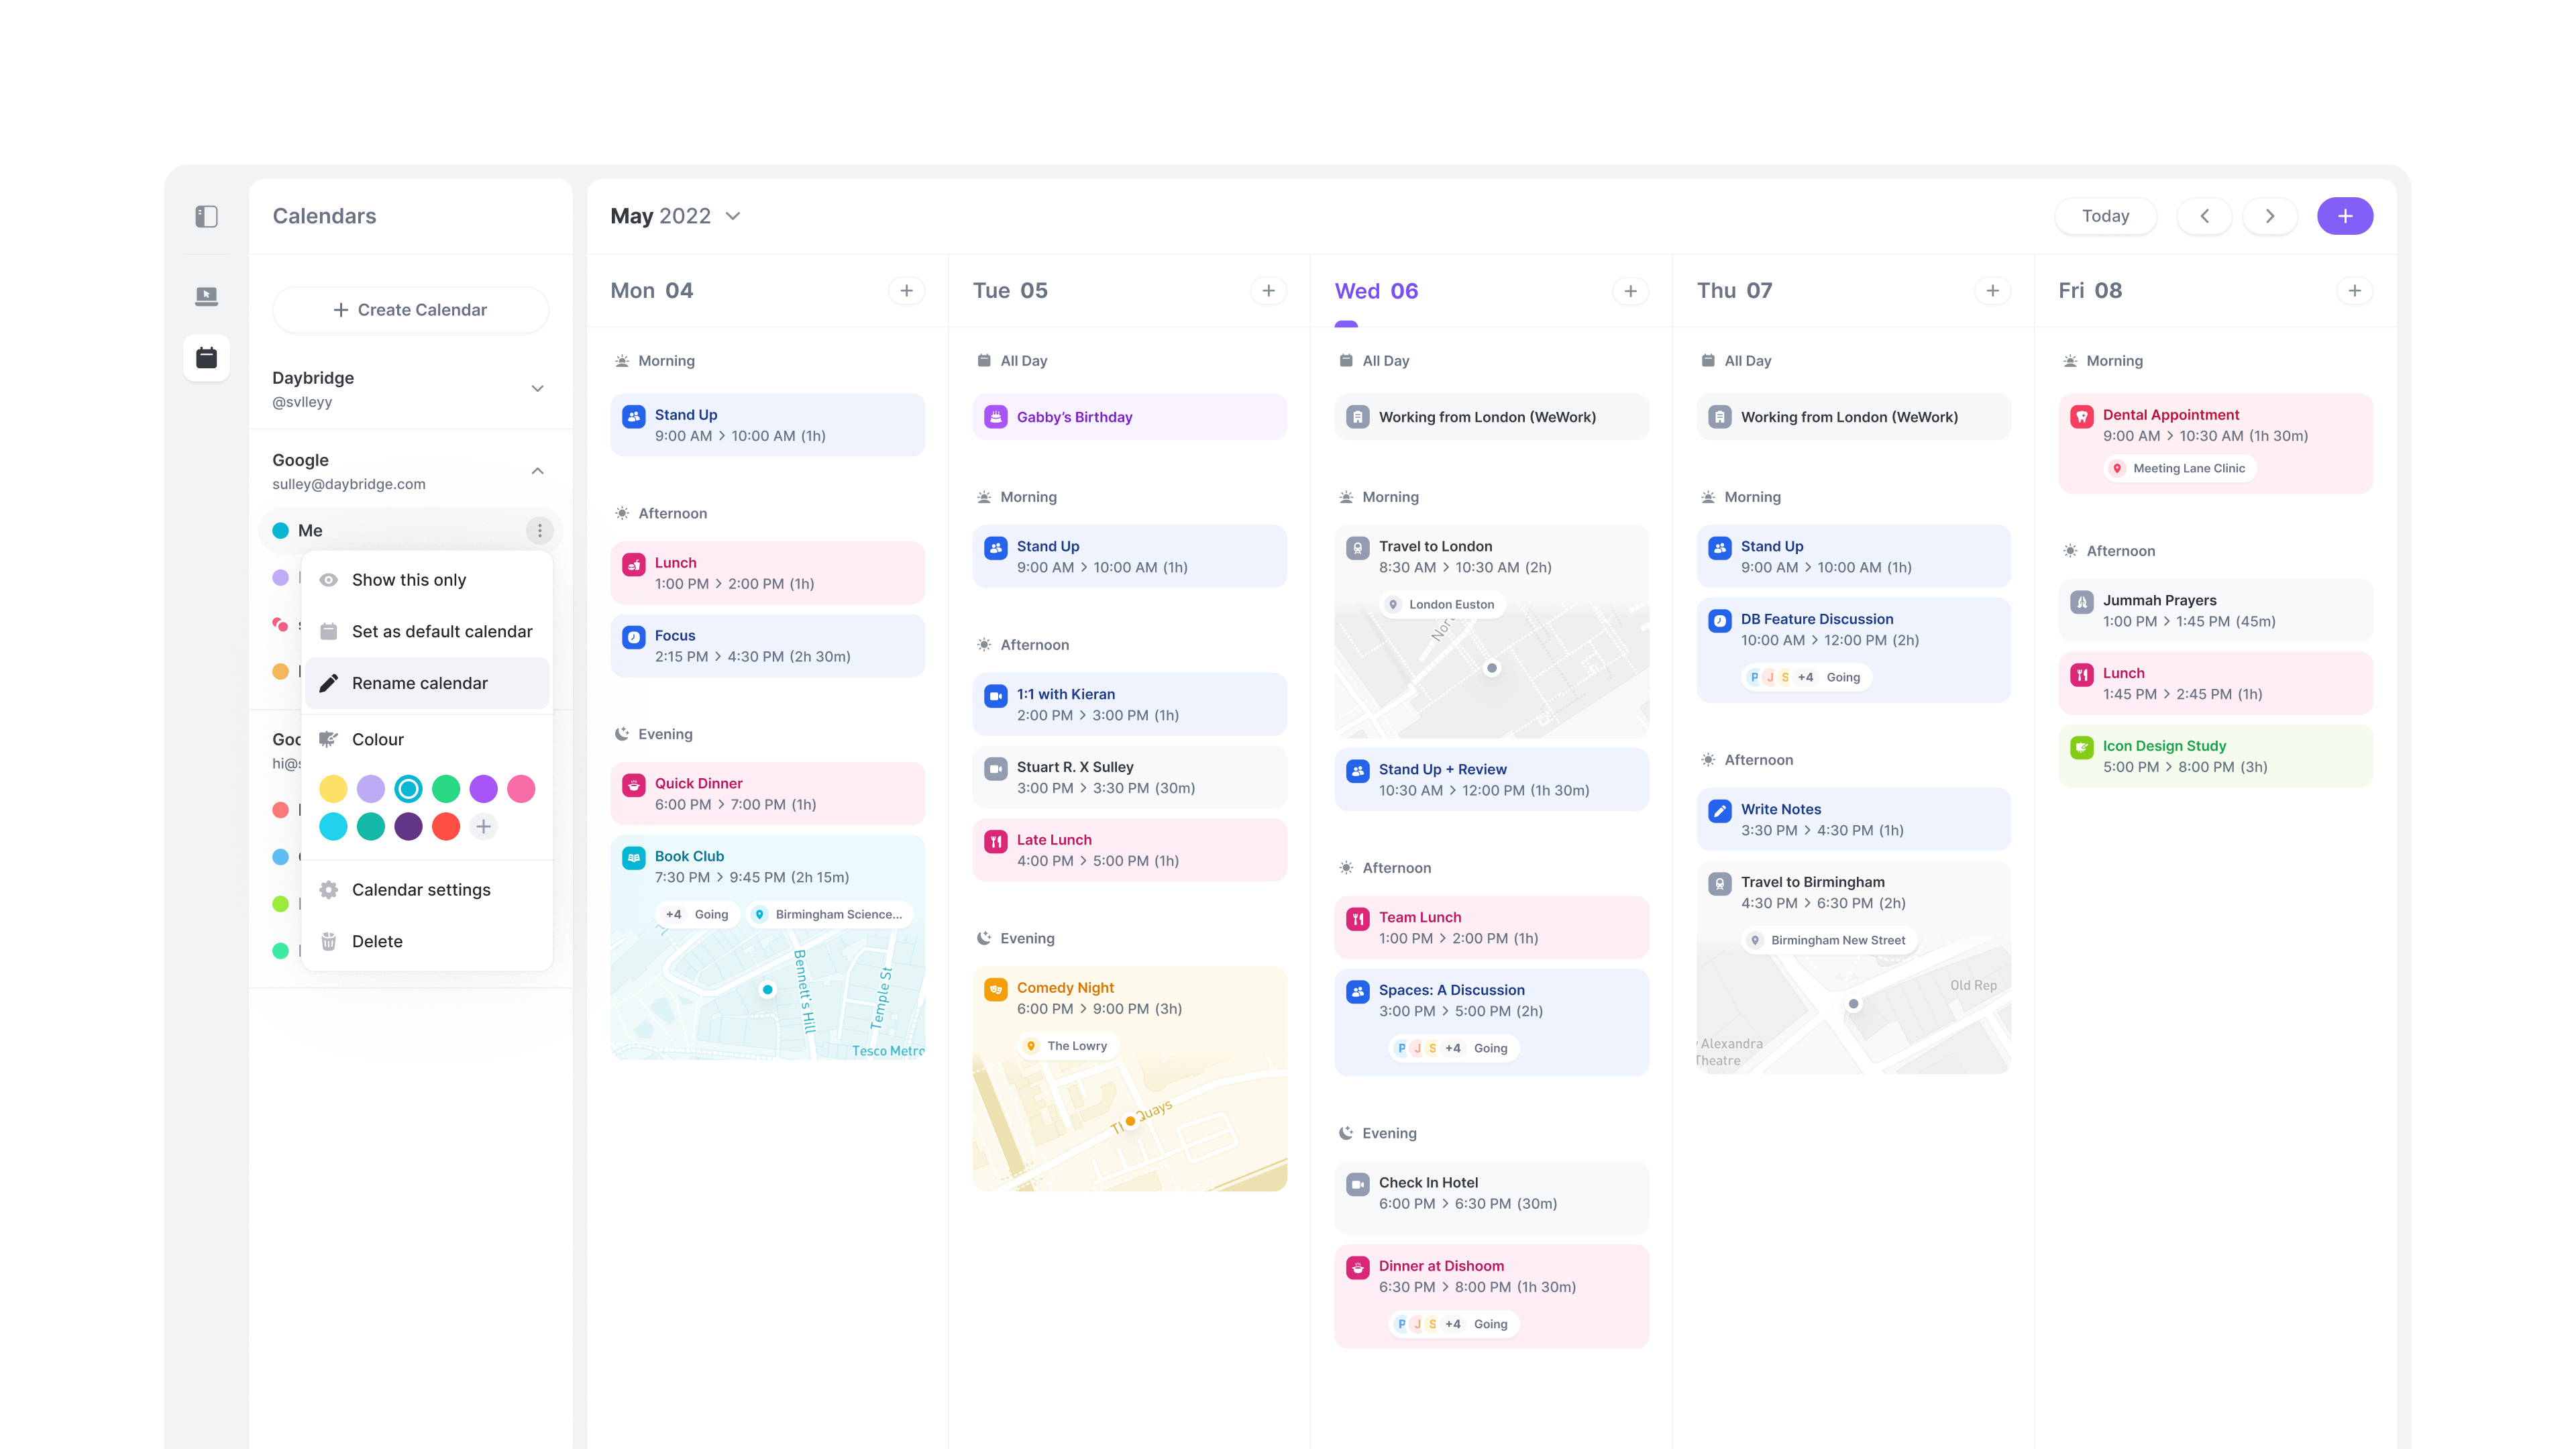The width and height of the screenshot is (2576, 1449).
Task: Click the Jummah Prayers icon
Action: 2081,601
